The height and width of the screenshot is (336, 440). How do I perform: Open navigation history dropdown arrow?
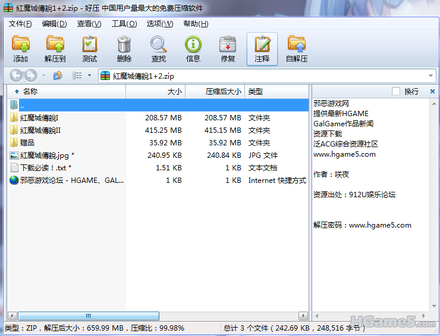[43, 75]
